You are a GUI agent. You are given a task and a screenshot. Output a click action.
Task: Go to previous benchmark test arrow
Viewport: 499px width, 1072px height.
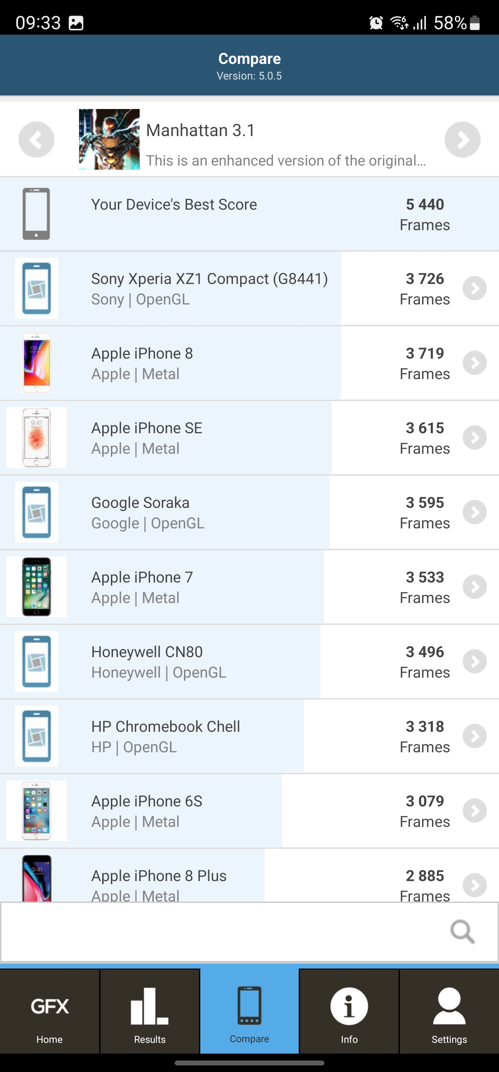pyautogui.click(x=36, y=140)
